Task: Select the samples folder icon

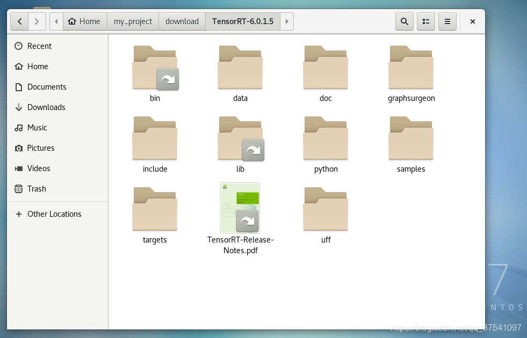Action: (411, 138)
